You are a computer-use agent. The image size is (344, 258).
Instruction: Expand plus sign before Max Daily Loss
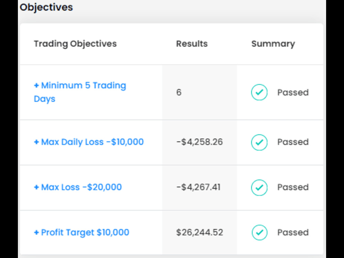36,142
